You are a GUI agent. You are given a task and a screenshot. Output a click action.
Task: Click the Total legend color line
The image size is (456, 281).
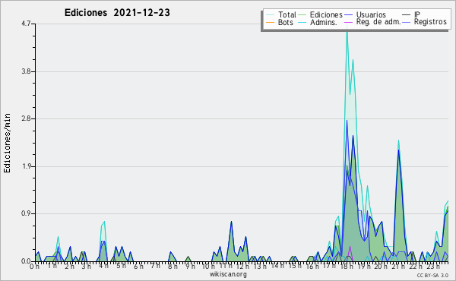[270, 15]
